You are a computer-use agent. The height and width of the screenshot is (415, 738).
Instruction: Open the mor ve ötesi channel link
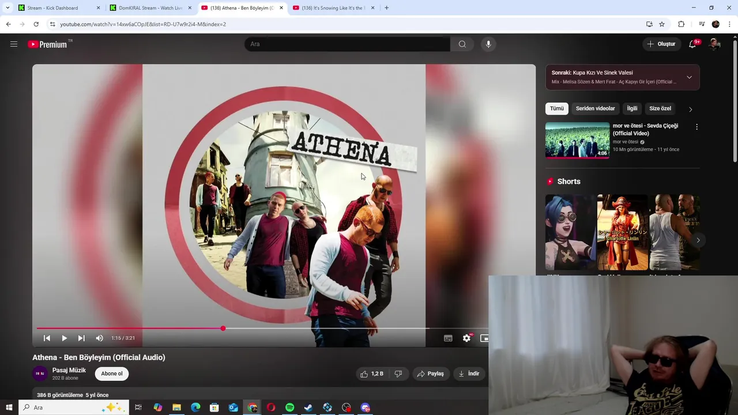click(625, 142)
